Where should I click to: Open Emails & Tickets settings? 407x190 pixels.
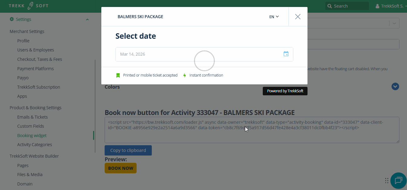coord(32,117)
